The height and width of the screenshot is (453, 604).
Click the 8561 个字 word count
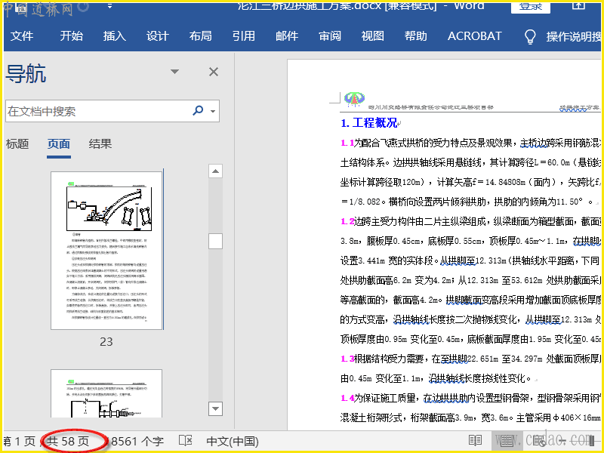click(x=137, y=442)
